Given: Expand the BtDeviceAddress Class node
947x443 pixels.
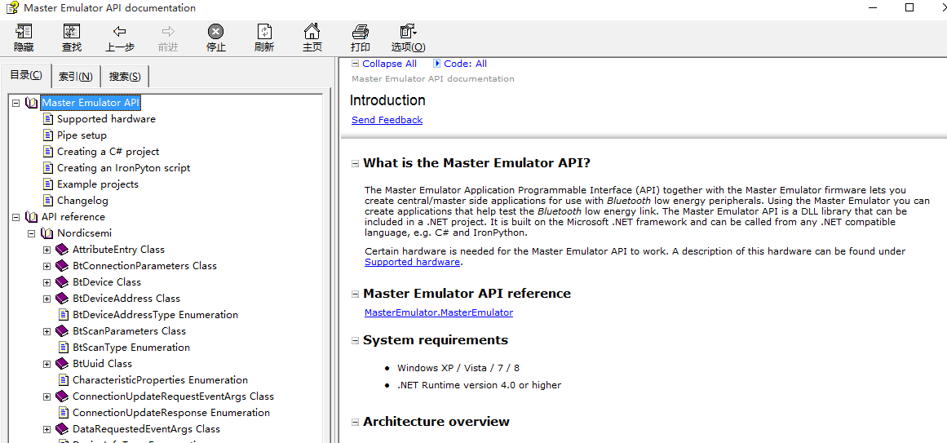Looking at the screenshot, I should click(47, 299).
